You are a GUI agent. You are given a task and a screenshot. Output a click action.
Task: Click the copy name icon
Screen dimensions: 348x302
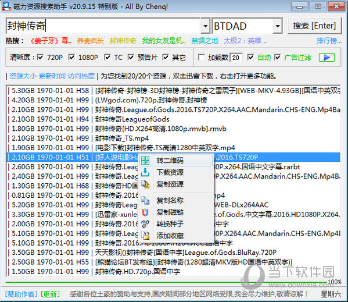145,200
